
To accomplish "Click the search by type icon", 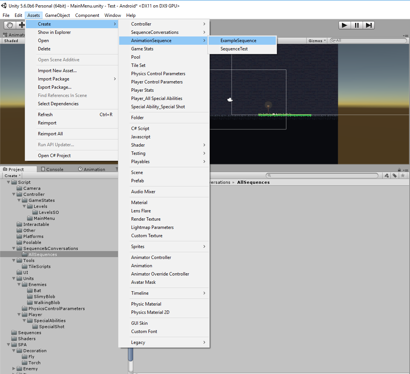I will (x=386, y=176).
